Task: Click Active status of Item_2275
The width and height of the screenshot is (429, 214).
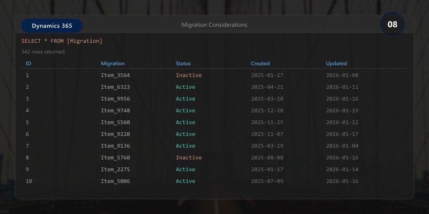Action: 186,169
